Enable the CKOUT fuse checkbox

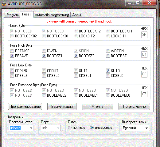[x=44, y=71]
